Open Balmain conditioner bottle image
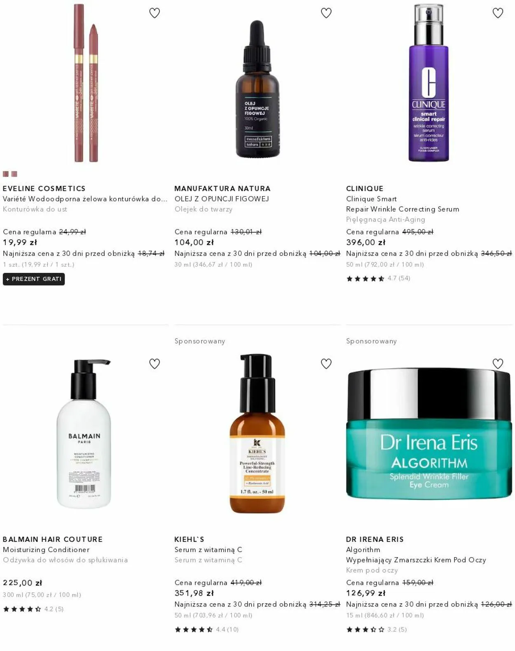This screenshot has height=651, width=515. [84, 434]
